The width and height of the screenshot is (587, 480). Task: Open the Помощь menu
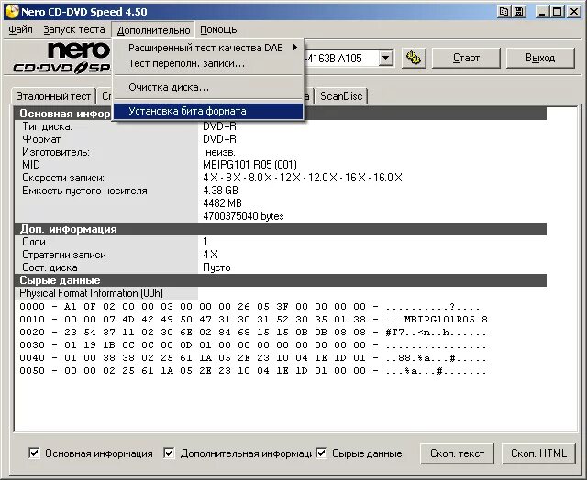[x=218, y=29]
